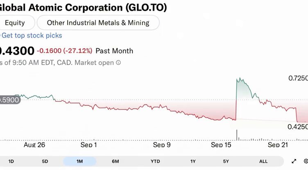Show ALL price history
This screenshot has height=170, width=308.
(x=263, y=161)
